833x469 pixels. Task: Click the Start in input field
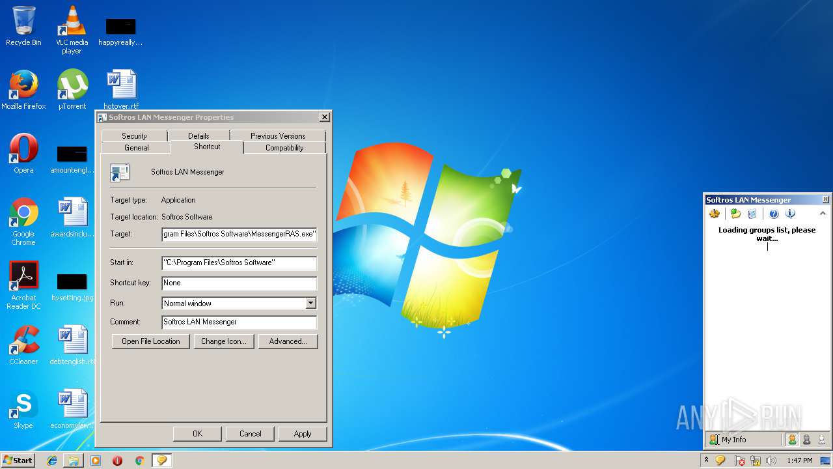click(x=239, y=263)
